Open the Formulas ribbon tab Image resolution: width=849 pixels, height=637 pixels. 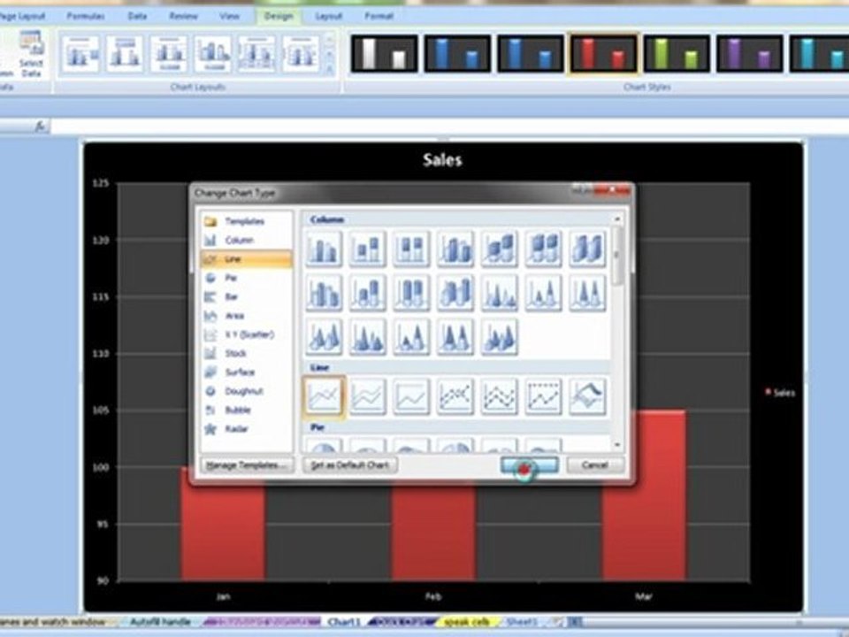point(86,16)
